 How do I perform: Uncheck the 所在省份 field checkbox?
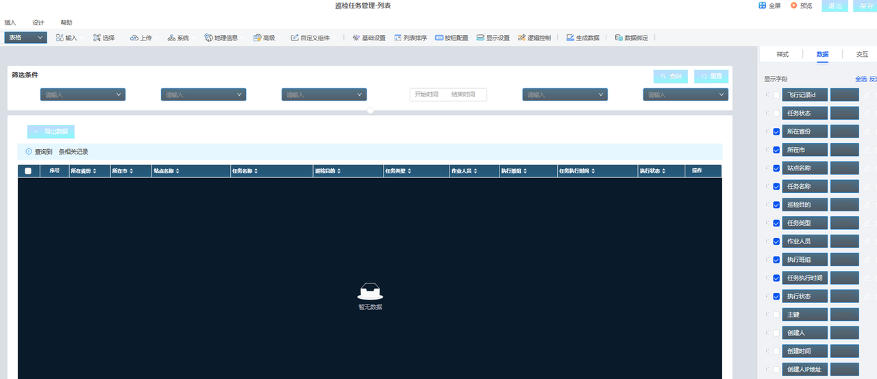776,131
